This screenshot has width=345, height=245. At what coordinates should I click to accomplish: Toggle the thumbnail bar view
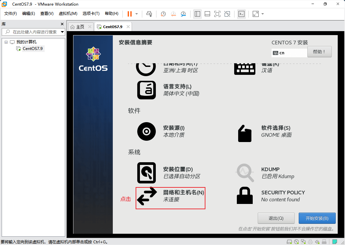(207, 14)
